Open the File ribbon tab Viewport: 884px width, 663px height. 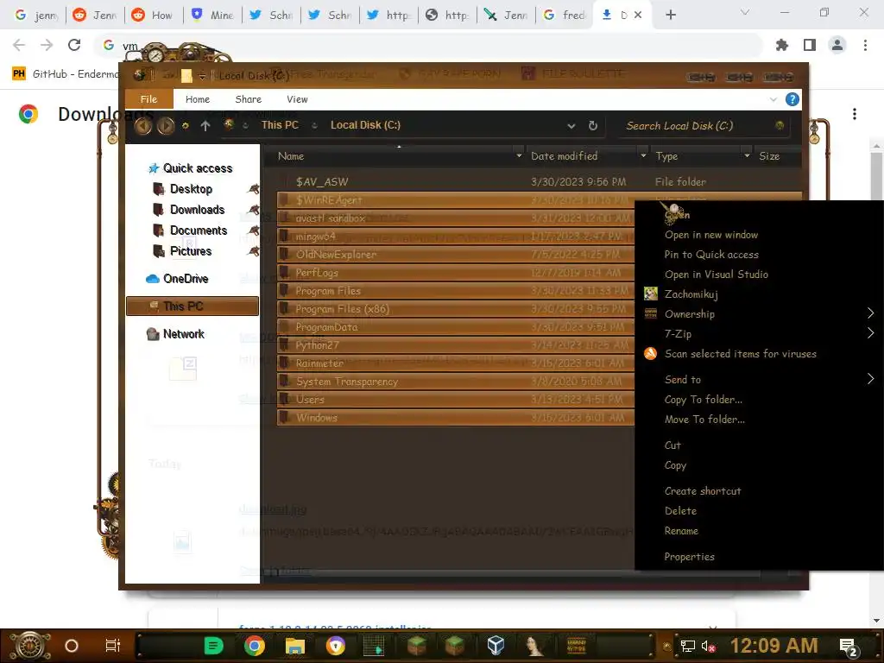[x=148, y=99]
